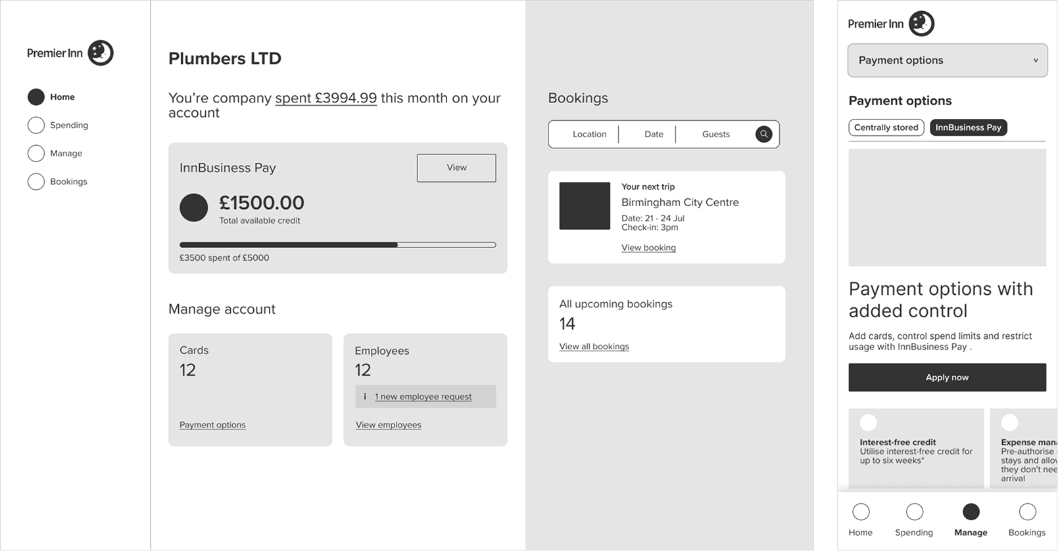
Task: Open the Payment options dropdown
Action: [947, 60]
